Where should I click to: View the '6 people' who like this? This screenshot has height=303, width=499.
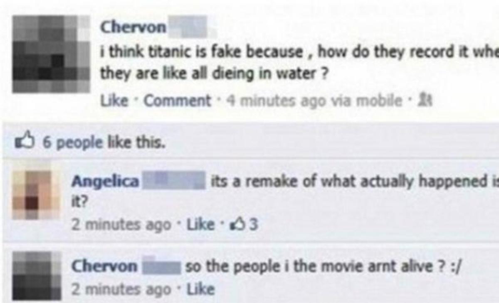[67, 142]
